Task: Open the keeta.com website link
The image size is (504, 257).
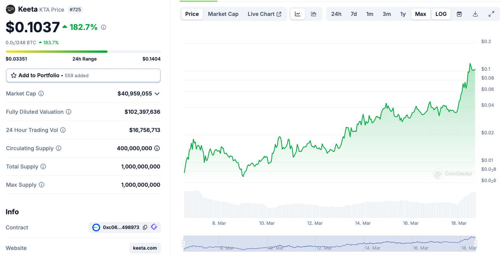Action: coord(145,248)
